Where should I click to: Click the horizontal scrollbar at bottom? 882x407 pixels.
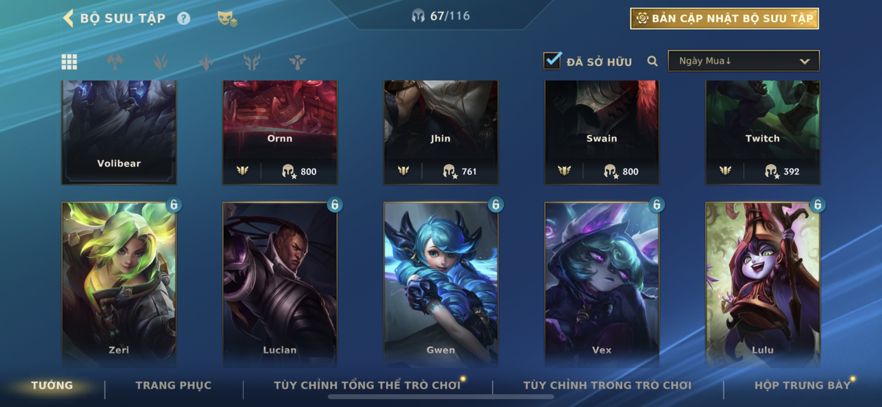coord(441,397)
